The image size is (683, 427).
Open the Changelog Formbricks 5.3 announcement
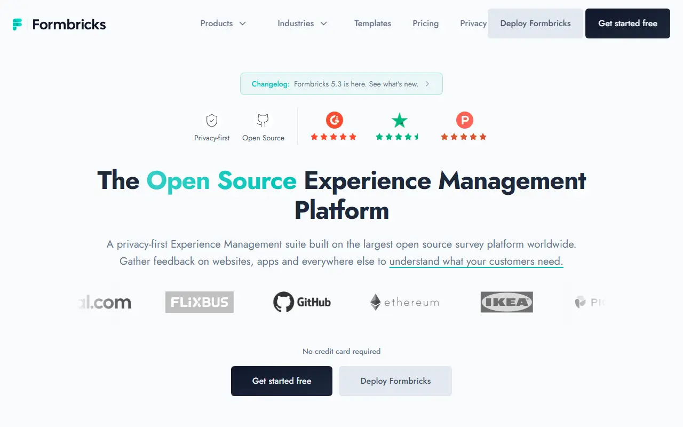[x=341, y=84]
